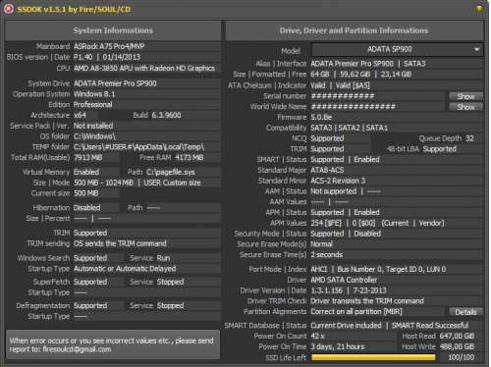This screenshot has width=491, height=367.
Task: Select mainboard value ASRock A75 Pro4/MVP
Action: (x=109, y=46)
